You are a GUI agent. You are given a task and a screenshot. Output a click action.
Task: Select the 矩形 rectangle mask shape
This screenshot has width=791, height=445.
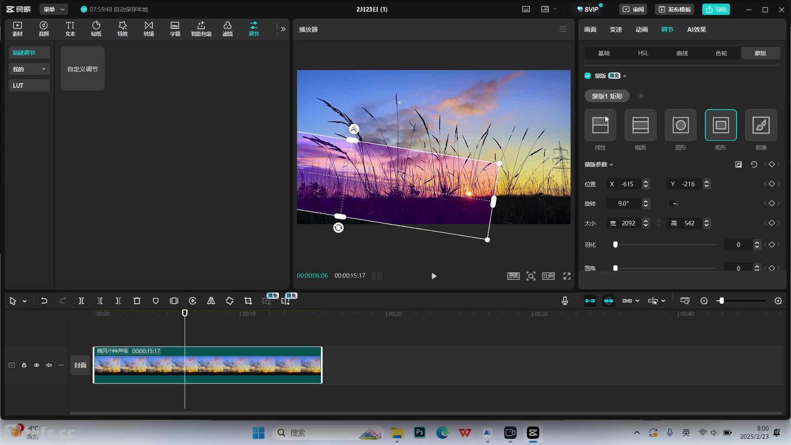click(x=721, y=125)
